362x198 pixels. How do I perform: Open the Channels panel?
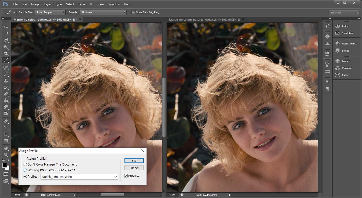(x=347, y=68)
